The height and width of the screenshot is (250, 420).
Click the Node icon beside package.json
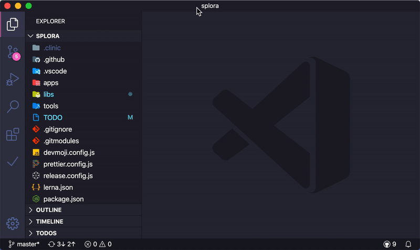36,199
